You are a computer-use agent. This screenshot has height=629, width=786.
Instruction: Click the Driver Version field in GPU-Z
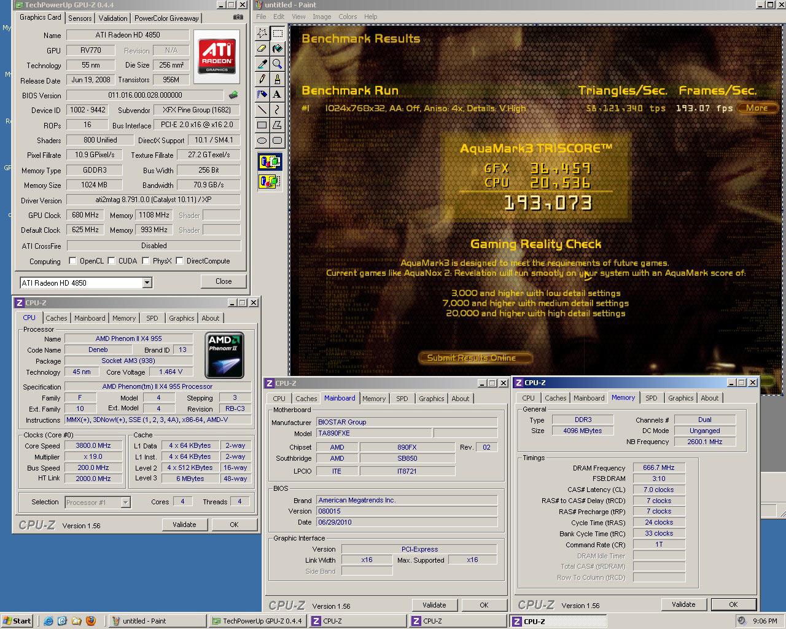(x=154, y=200)
